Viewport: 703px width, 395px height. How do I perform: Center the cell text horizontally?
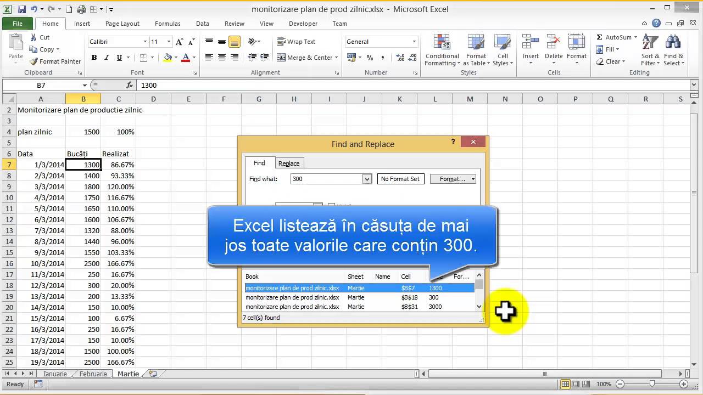tap(222, 58)
